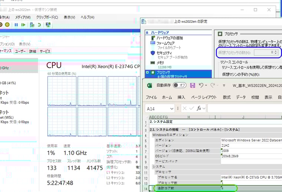
Task: Select the Ethernet (WSL) network sidebar item
Action: 19,117
